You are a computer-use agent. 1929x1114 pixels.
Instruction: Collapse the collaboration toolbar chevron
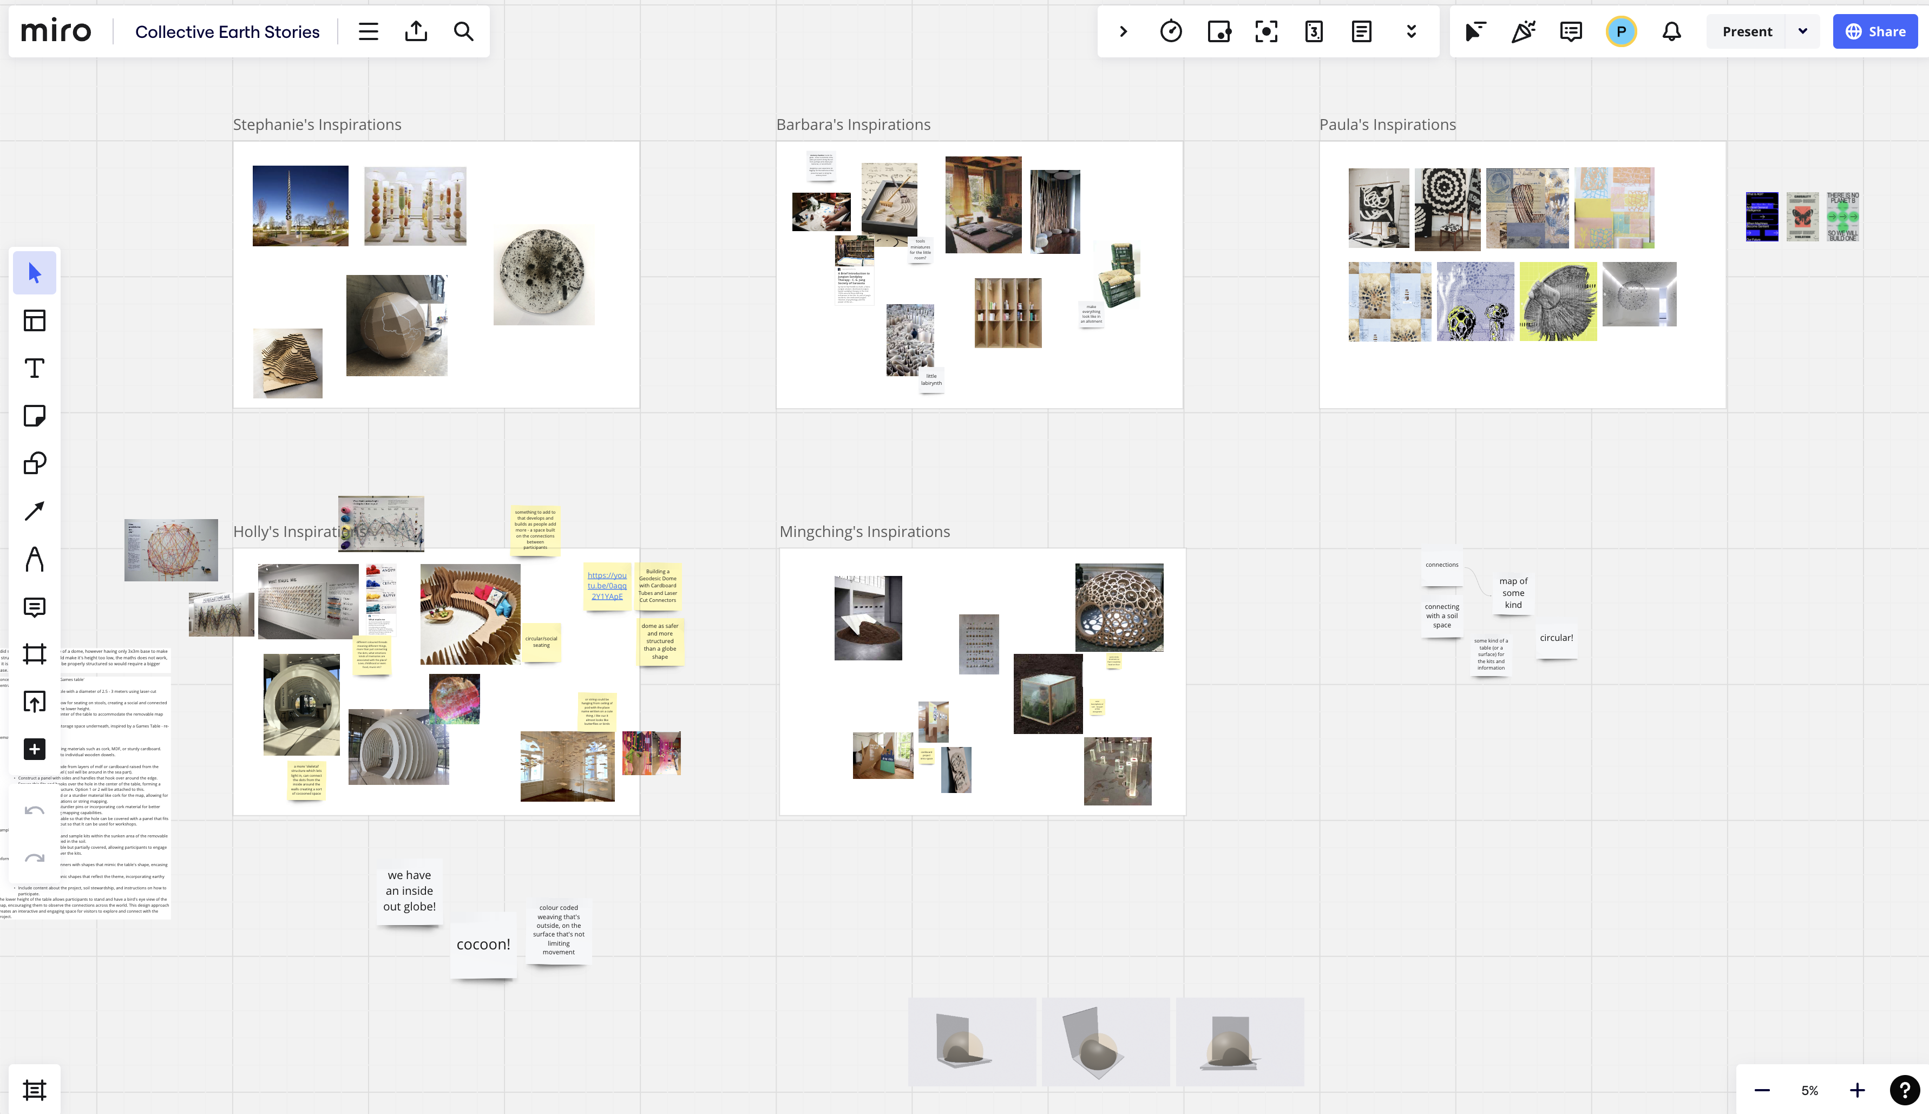(x=1123, y=31)
